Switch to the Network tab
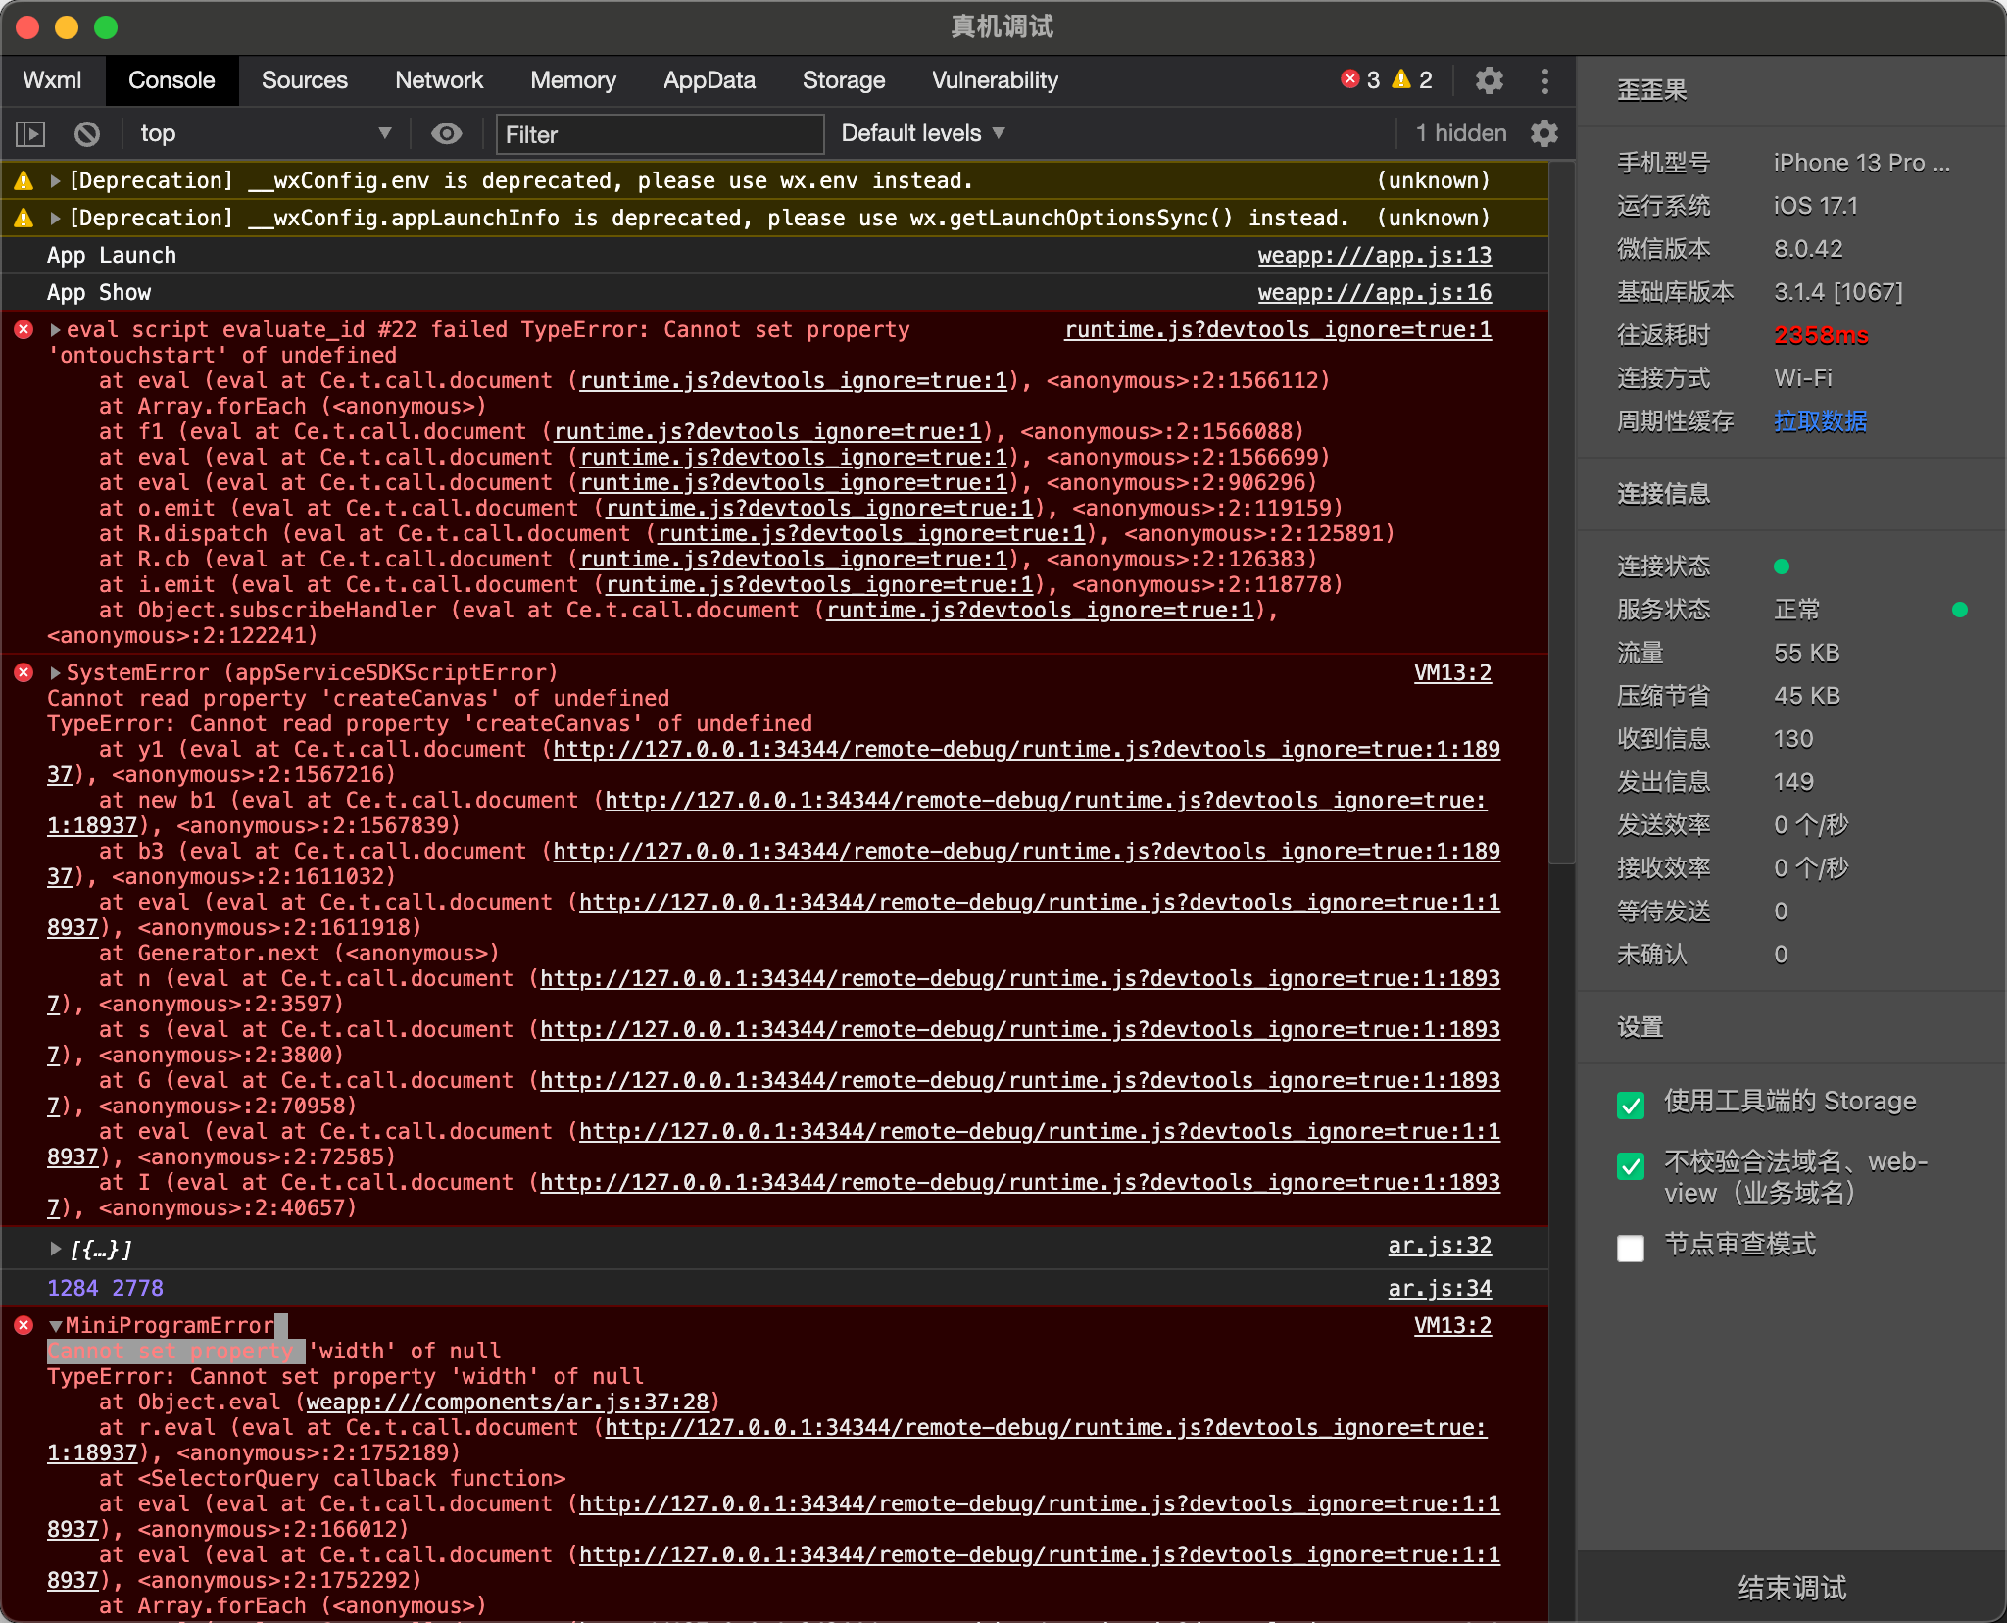The image size is (2007, 1623). point(439,80)
